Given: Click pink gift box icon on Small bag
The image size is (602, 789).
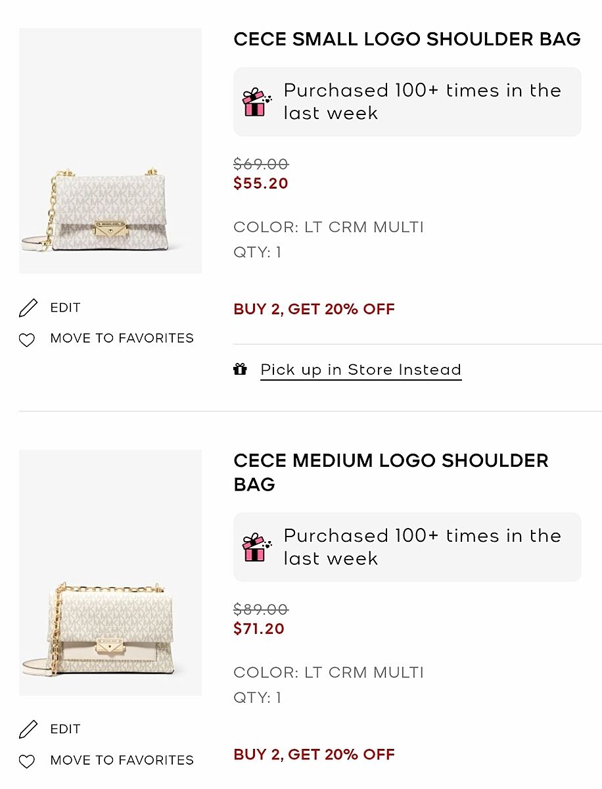Looking at the screenshot, I should coord(256,103).
